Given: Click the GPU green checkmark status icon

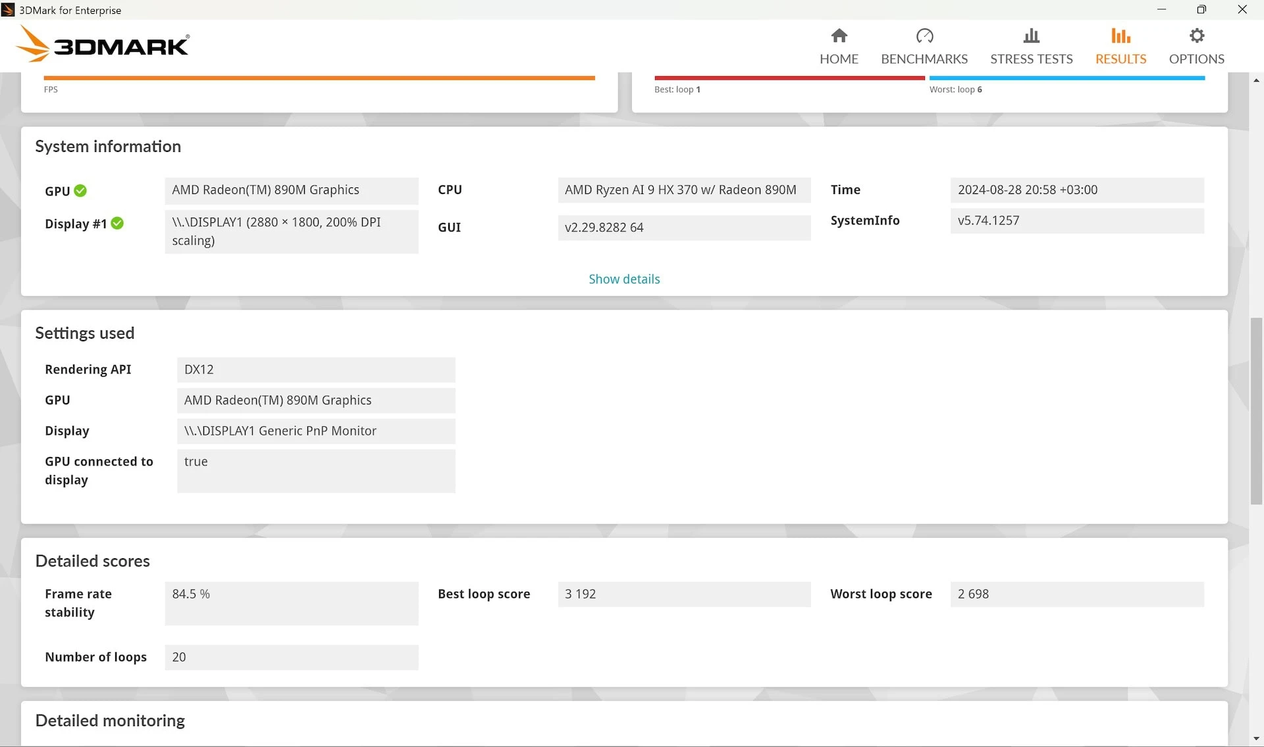Looking at the screenshot, I should coord(80,191).
